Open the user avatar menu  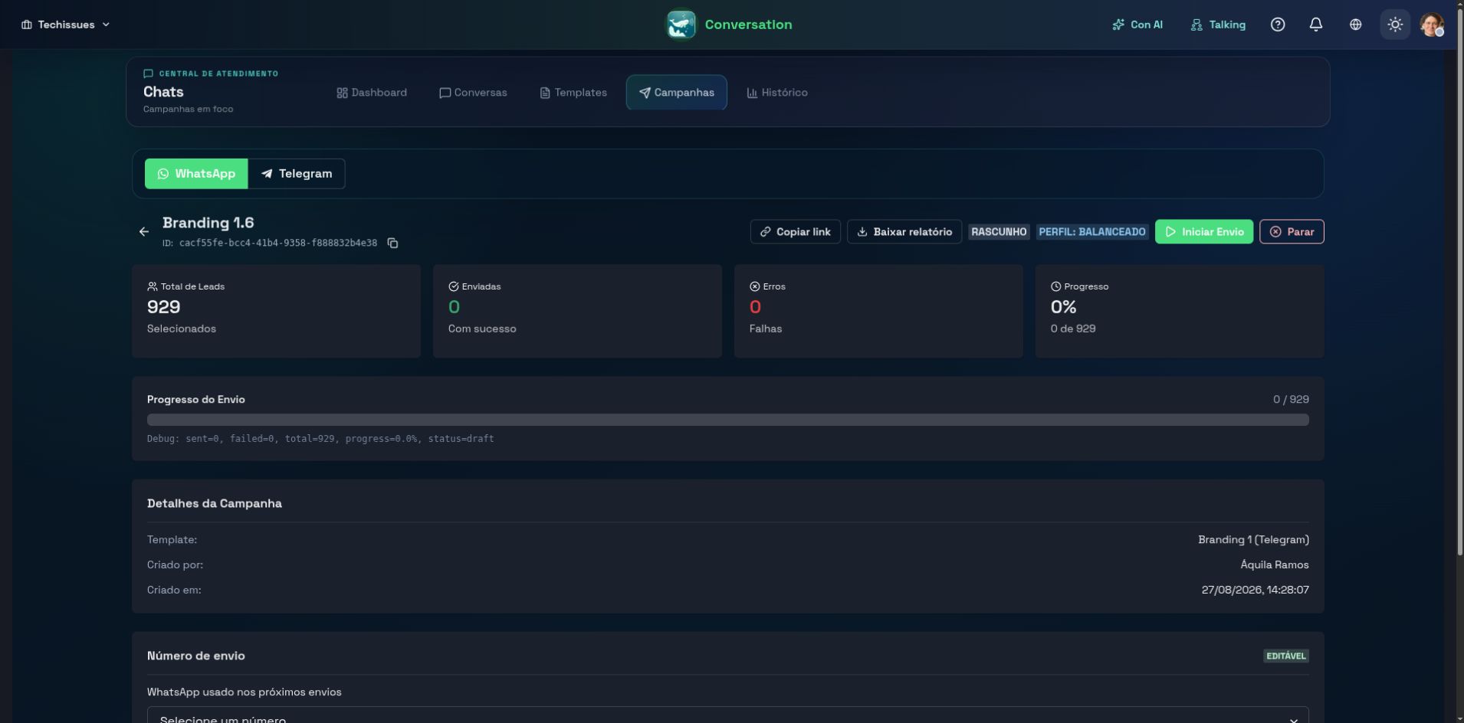tap(1432, 25)
